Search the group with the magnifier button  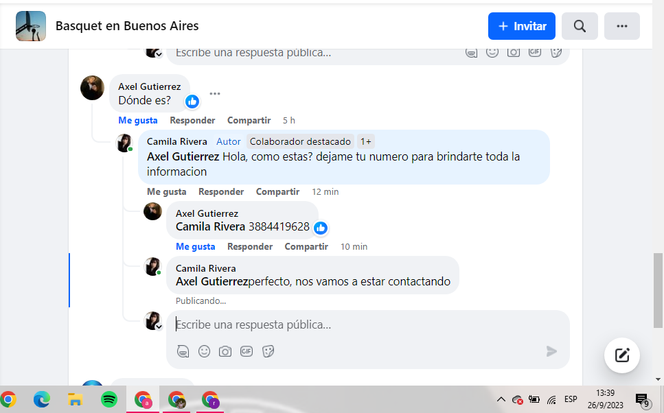coord(580,26)
